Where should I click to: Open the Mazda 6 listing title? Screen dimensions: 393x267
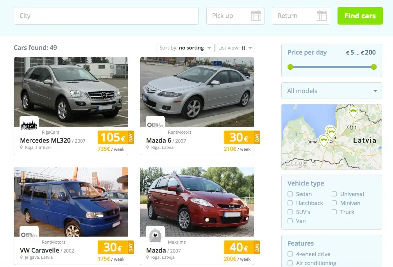[x=159, y=140]
